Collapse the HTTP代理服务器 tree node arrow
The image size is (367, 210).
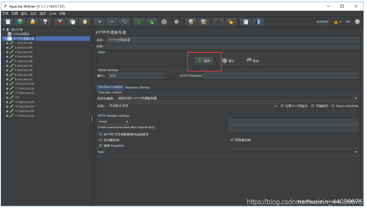click(x=6, y=39)
